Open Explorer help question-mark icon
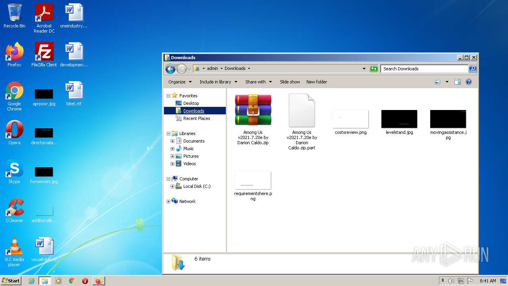 click(x=469, y=82)
